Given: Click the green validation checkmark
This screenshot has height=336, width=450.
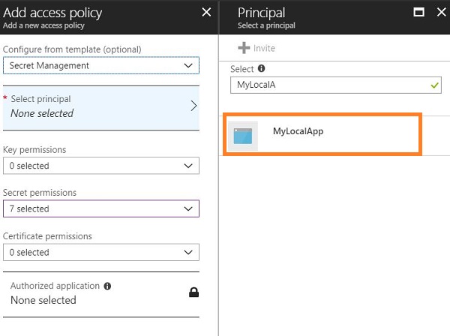Looking at the screenshot, I should pyautogui.click(x=434, y=85).
